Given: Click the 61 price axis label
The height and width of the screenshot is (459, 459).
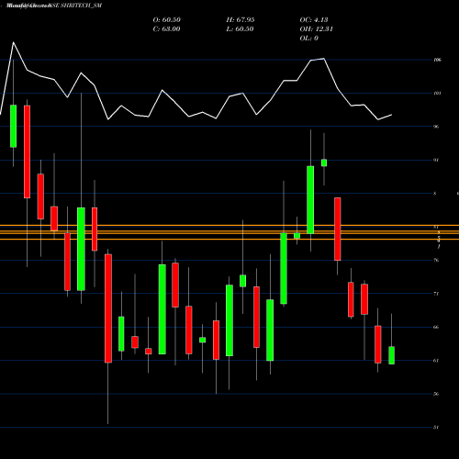Looking at the screenshot, I should pyautogui.click(x=436, y=361).
